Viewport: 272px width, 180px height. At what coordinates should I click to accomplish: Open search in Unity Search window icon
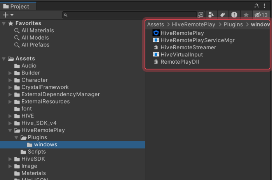[201, 15]
